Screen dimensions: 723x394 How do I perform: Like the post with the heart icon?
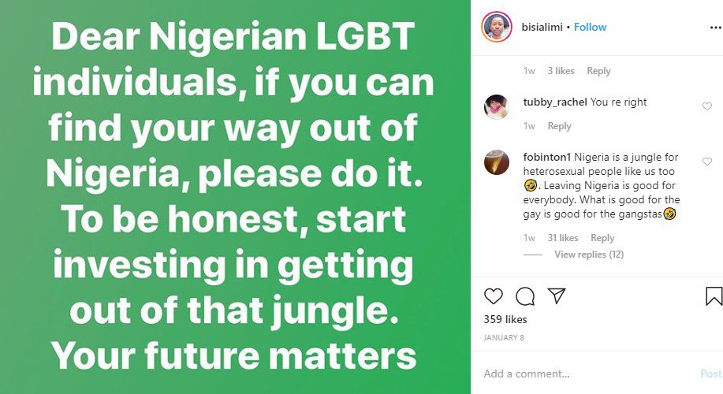tap(494, 296)
